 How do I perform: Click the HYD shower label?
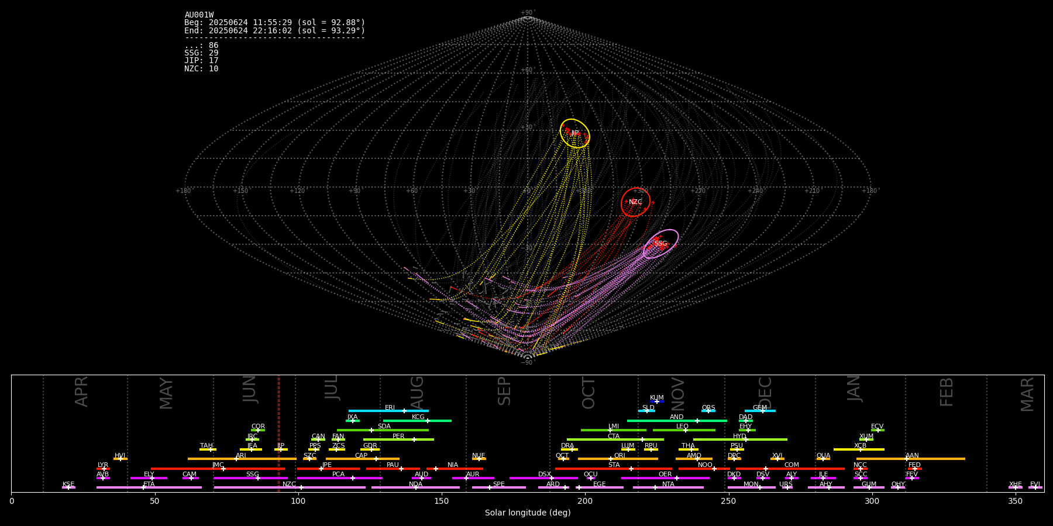click(x=739, y=437)
